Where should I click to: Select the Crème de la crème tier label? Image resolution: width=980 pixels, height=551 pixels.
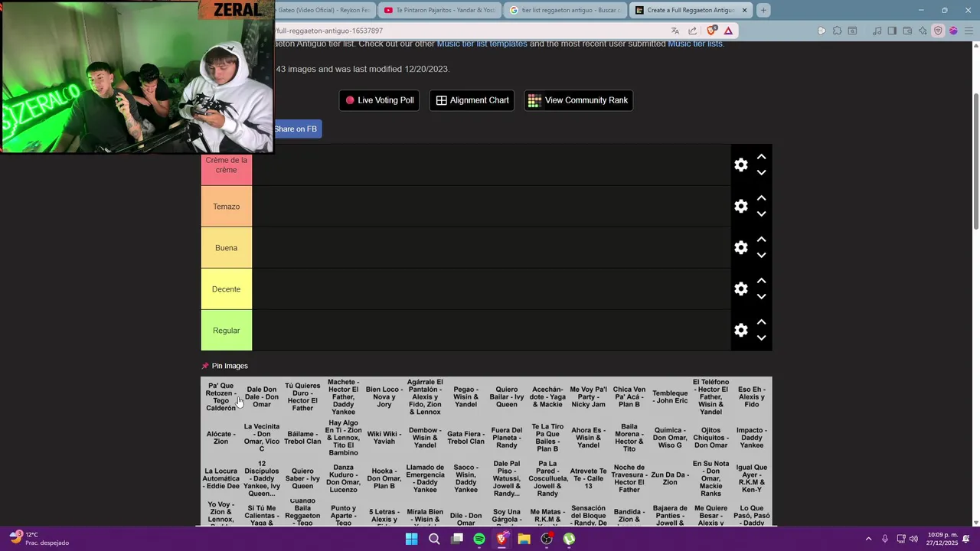(226, 165)
